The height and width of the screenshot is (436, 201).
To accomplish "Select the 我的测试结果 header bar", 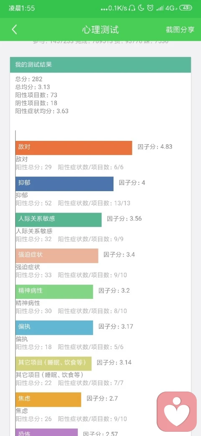I will tap(100, 65).
